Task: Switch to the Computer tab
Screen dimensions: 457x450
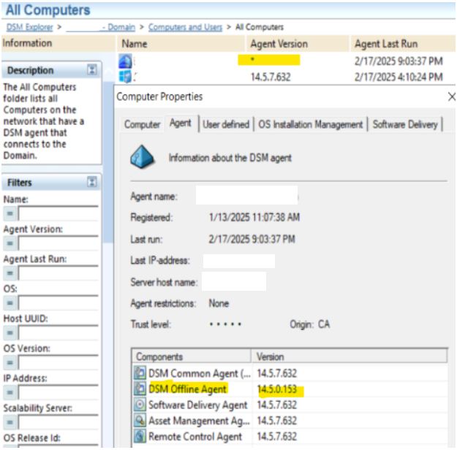Action: click(142, 125)
